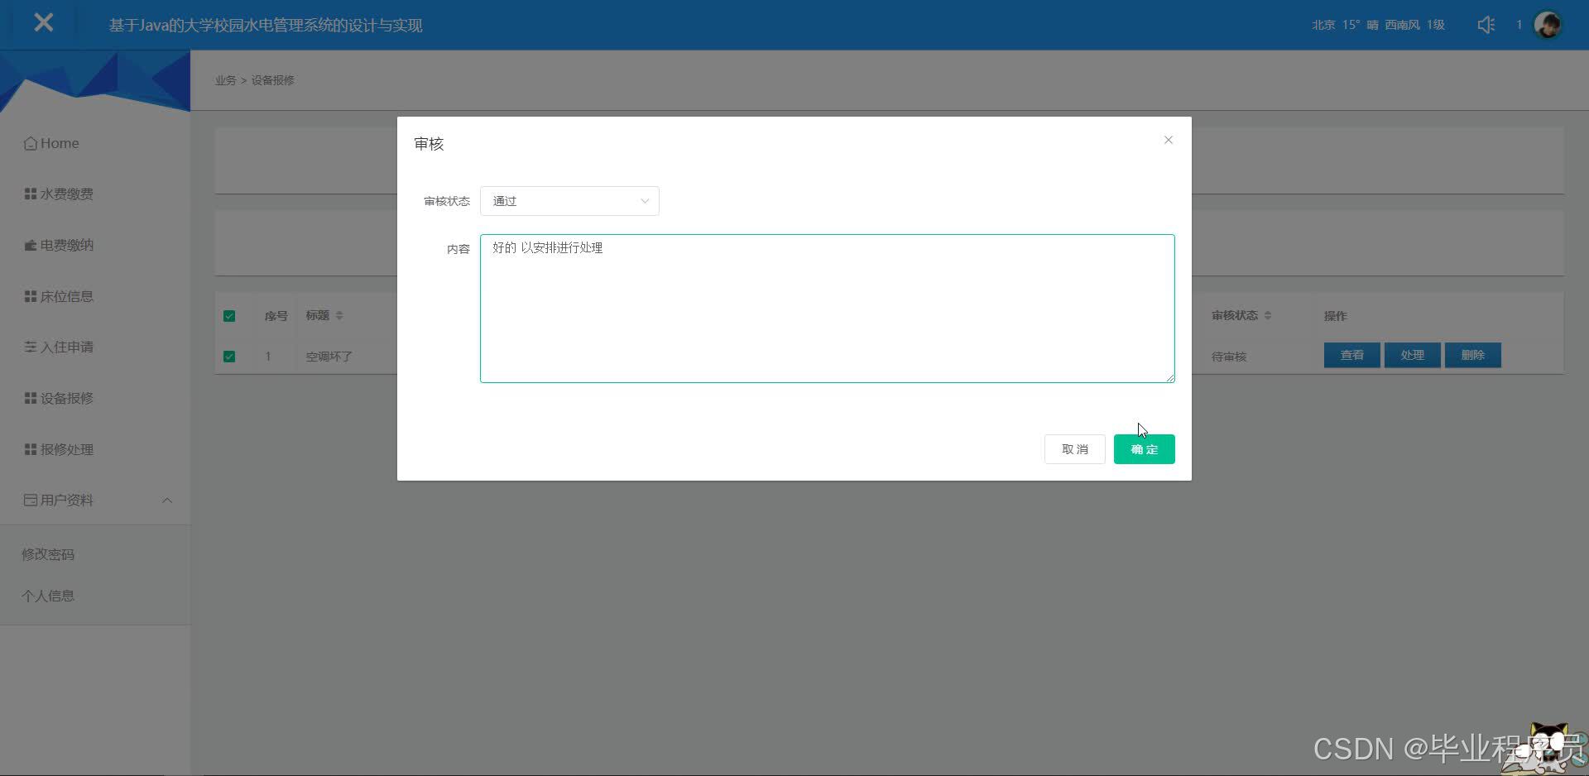Viewport: 1589px width, 776px height.
Task: Click the 取消 button
Action: [1075, 449]
